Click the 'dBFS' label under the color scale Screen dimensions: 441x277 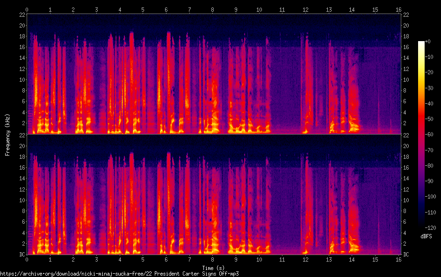coord(426,236)
